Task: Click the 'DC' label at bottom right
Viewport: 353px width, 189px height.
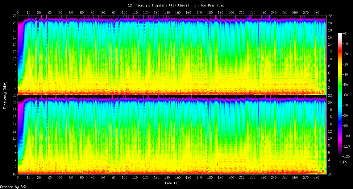Action: pos(330,174)
